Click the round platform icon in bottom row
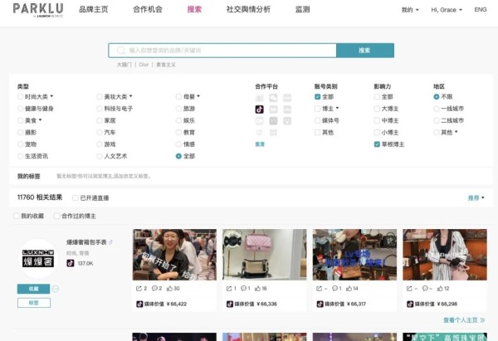The width and height of the screenshot is (498, 341). [x=260, y=133]
